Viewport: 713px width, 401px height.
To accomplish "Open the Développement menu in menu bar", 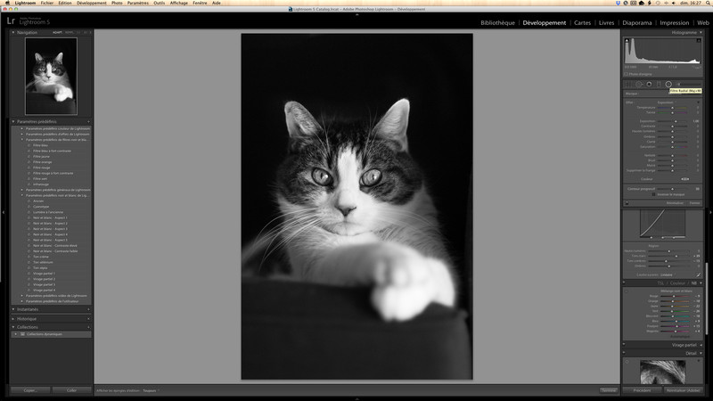I will pyautogui.click(x=91, y=4).
